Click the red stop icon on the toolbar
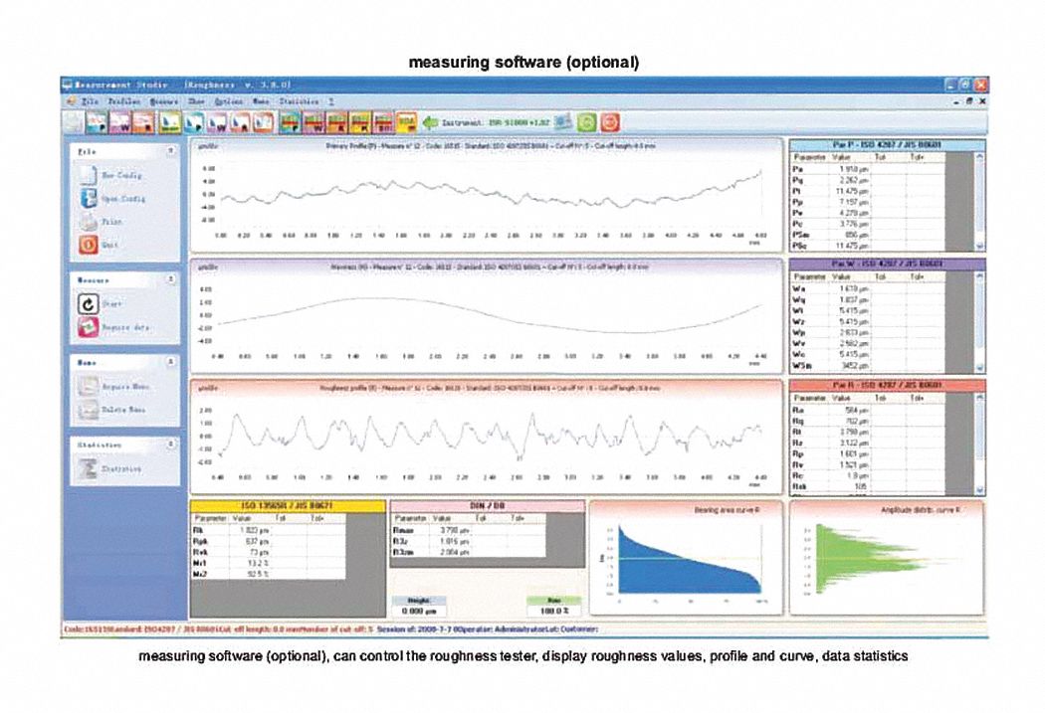 click(x=611, y=121)
